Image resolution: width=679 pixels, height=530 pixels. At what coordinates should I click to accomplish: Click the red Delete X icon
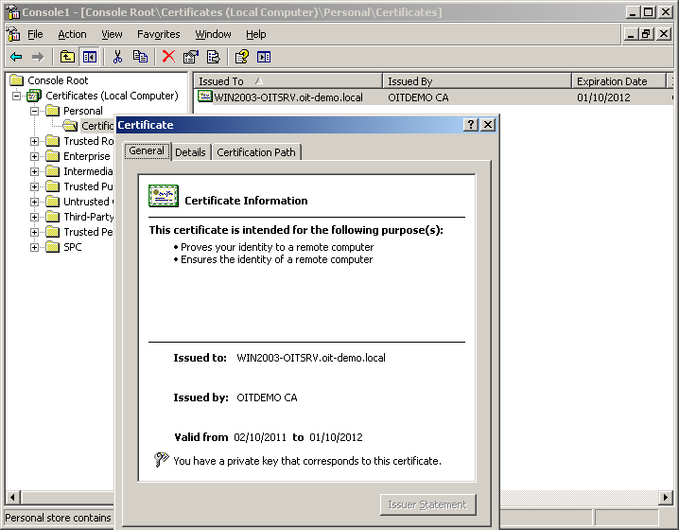tap(168, 57)
